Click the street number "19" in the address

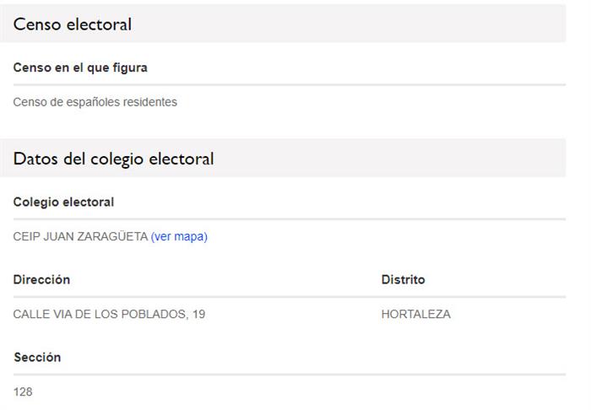click(x=198, y=315)
